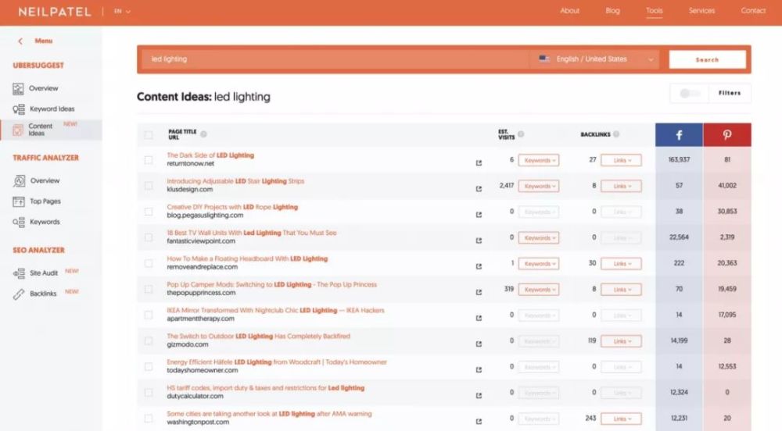This screenshot has height=431, width=782.
Task: Open the Blog nav item
Action: click(613, 10)
